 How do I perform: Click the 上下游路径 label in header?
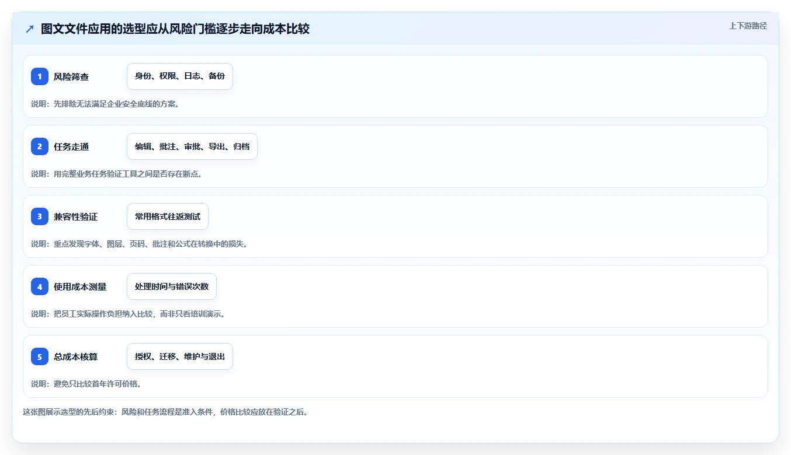click(748, 26)
